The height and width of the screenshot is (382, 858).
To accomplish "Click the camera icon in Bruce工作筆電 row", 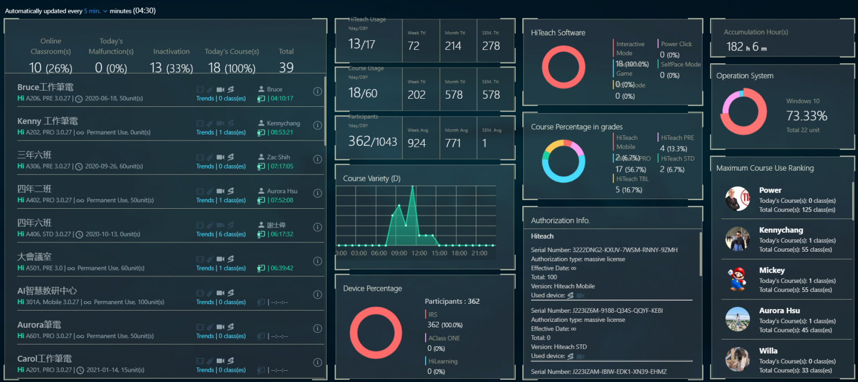I will pos(220,90).
